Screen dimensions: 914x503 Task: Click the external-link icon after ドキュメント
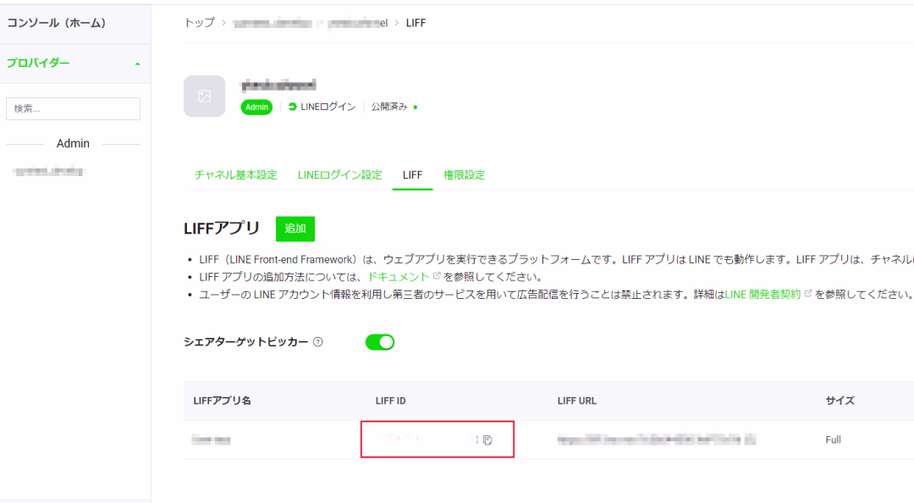pos(436,276)
